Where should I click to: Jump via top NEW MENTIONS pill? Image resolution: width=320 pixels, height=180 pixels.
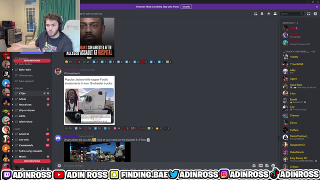click(32, 60)
